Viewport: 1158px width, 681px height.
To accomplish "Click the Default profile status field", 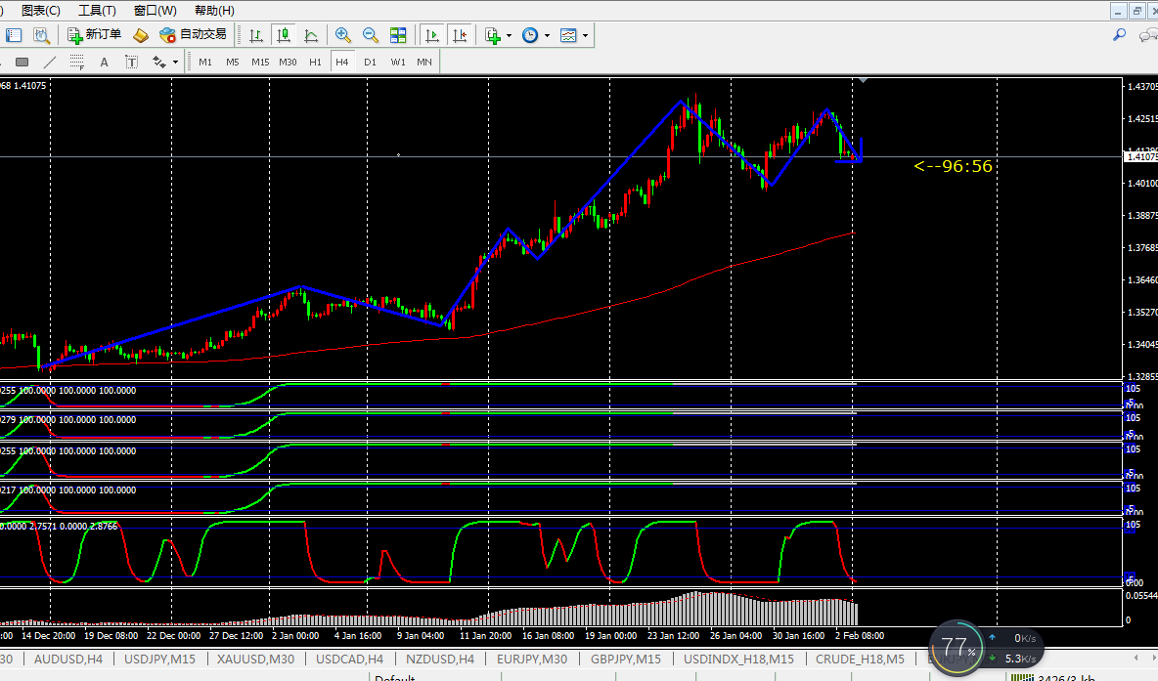I will (395, 677).
